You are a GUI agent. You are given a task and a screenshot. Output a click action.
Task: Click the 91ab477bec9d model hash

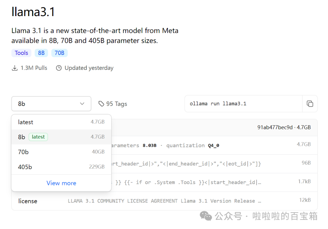pos(275,127)
